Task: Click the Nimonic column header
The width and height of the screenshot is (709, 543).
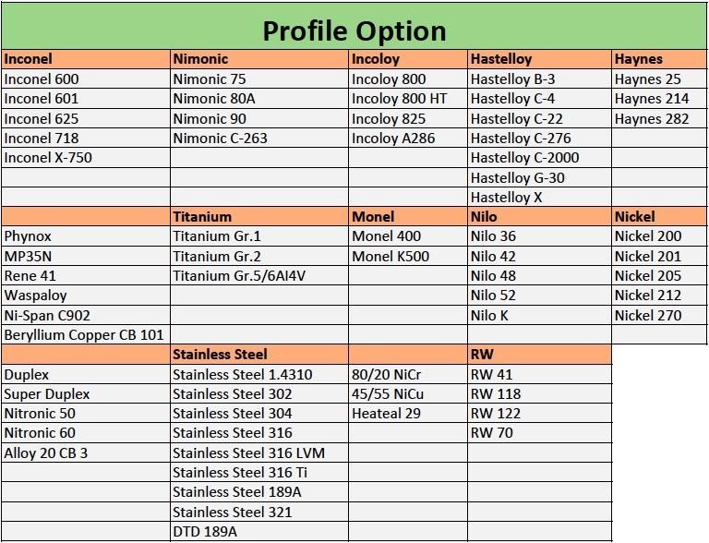Action: point(259,59)
